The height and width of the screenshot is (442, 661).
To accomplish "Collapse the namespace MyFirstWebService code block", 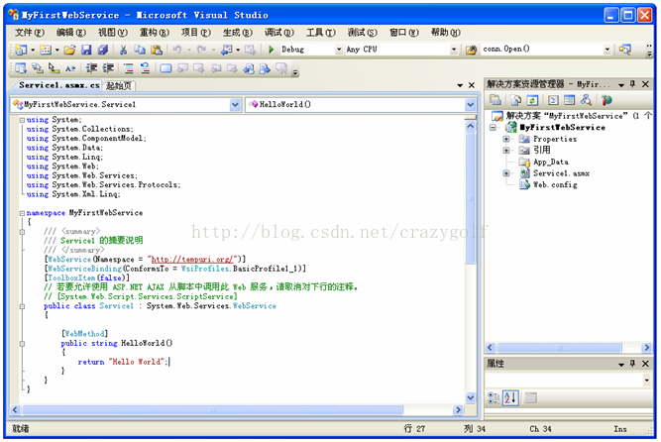I will pyautogui.click(x=22, y=213).
